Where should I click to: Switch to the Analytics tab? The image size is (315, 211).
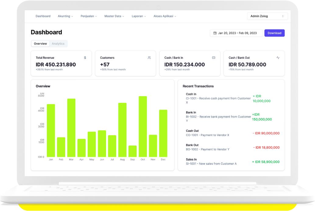point(58,44)
